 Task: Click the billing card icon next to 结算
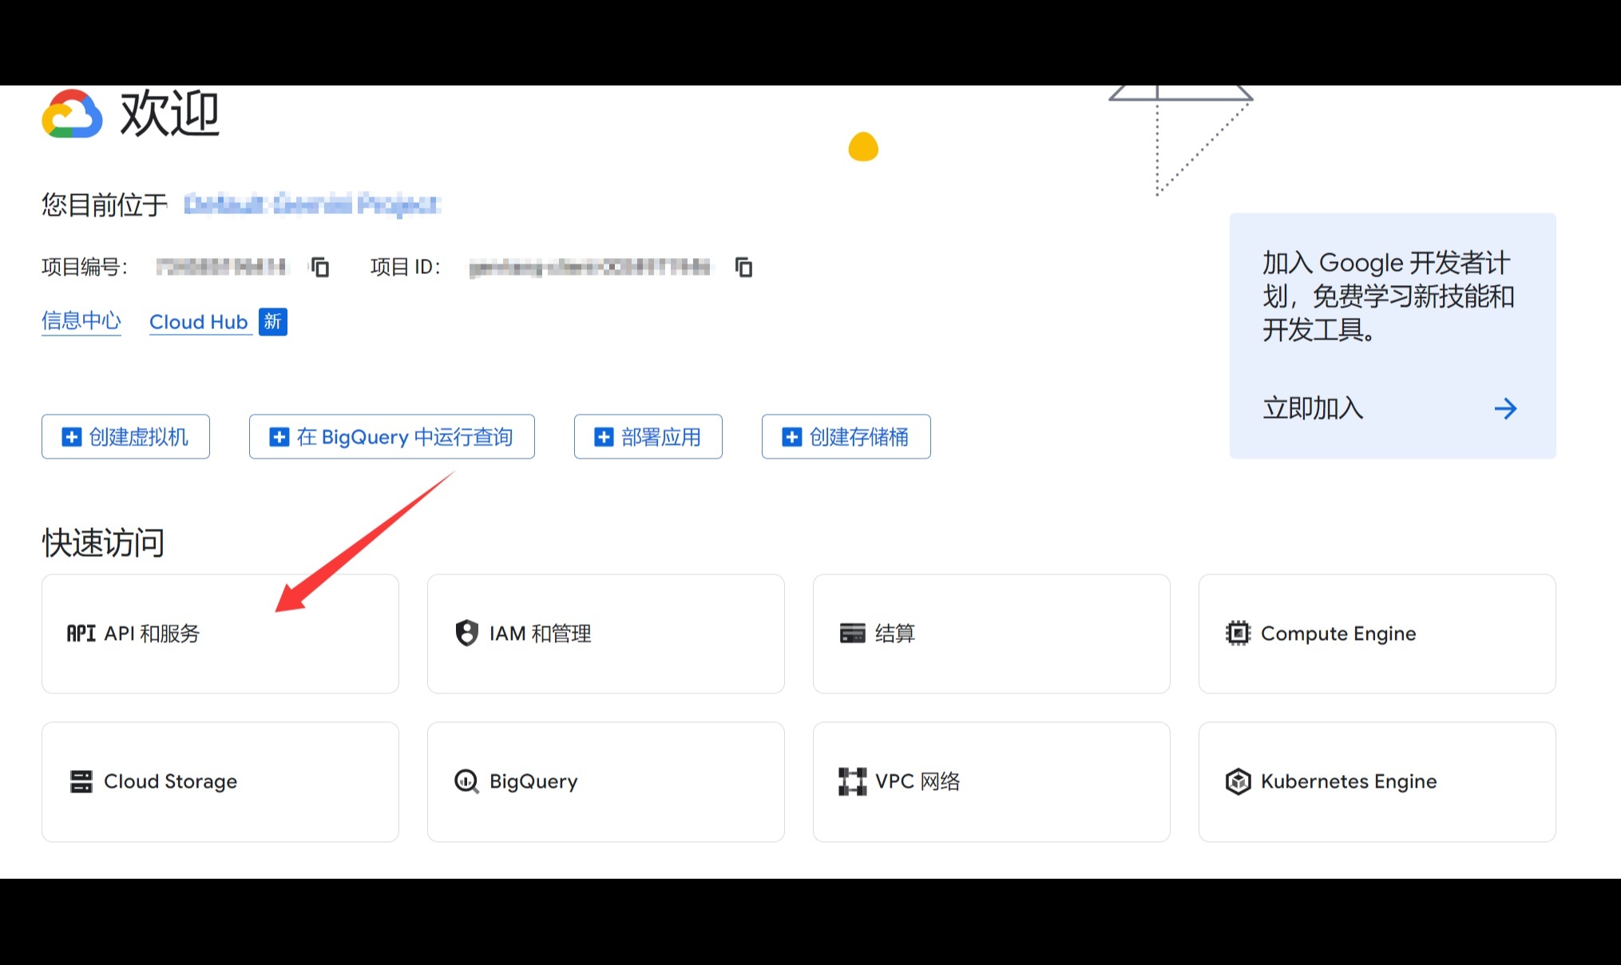click(x=852, y=633)
